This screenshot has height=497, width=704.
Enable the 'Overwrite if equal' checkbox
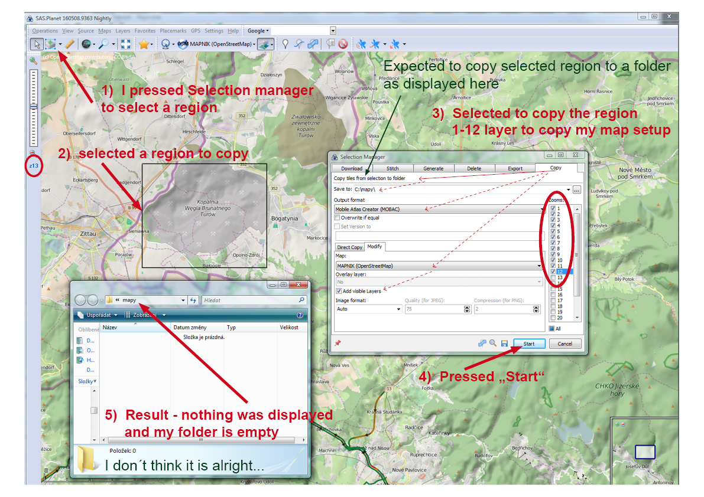click(x=338, y=218)
